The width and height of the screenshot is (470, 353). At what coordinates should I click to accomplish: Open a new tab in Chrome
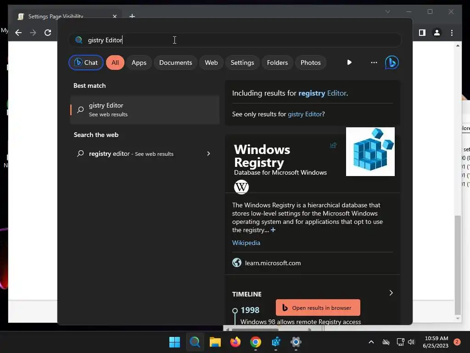[132, 16]
